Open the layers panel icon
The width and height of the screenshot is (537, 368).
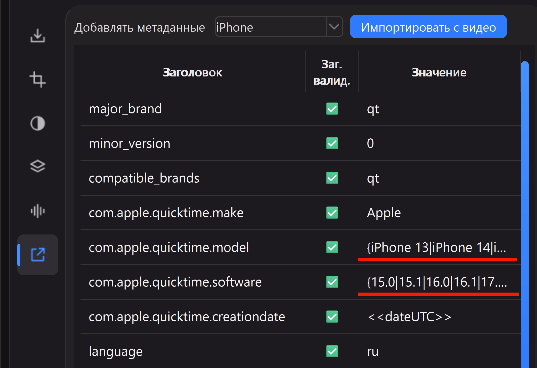coord(38,166)
